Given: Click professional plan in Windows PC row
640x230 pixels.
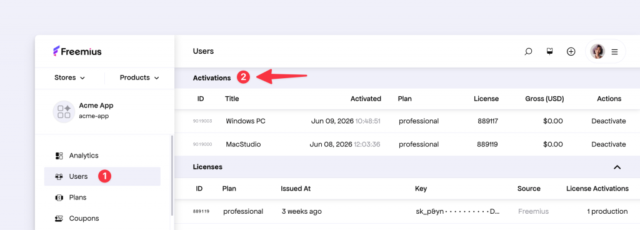Looking at the screenshot, I should pos(419,121).
